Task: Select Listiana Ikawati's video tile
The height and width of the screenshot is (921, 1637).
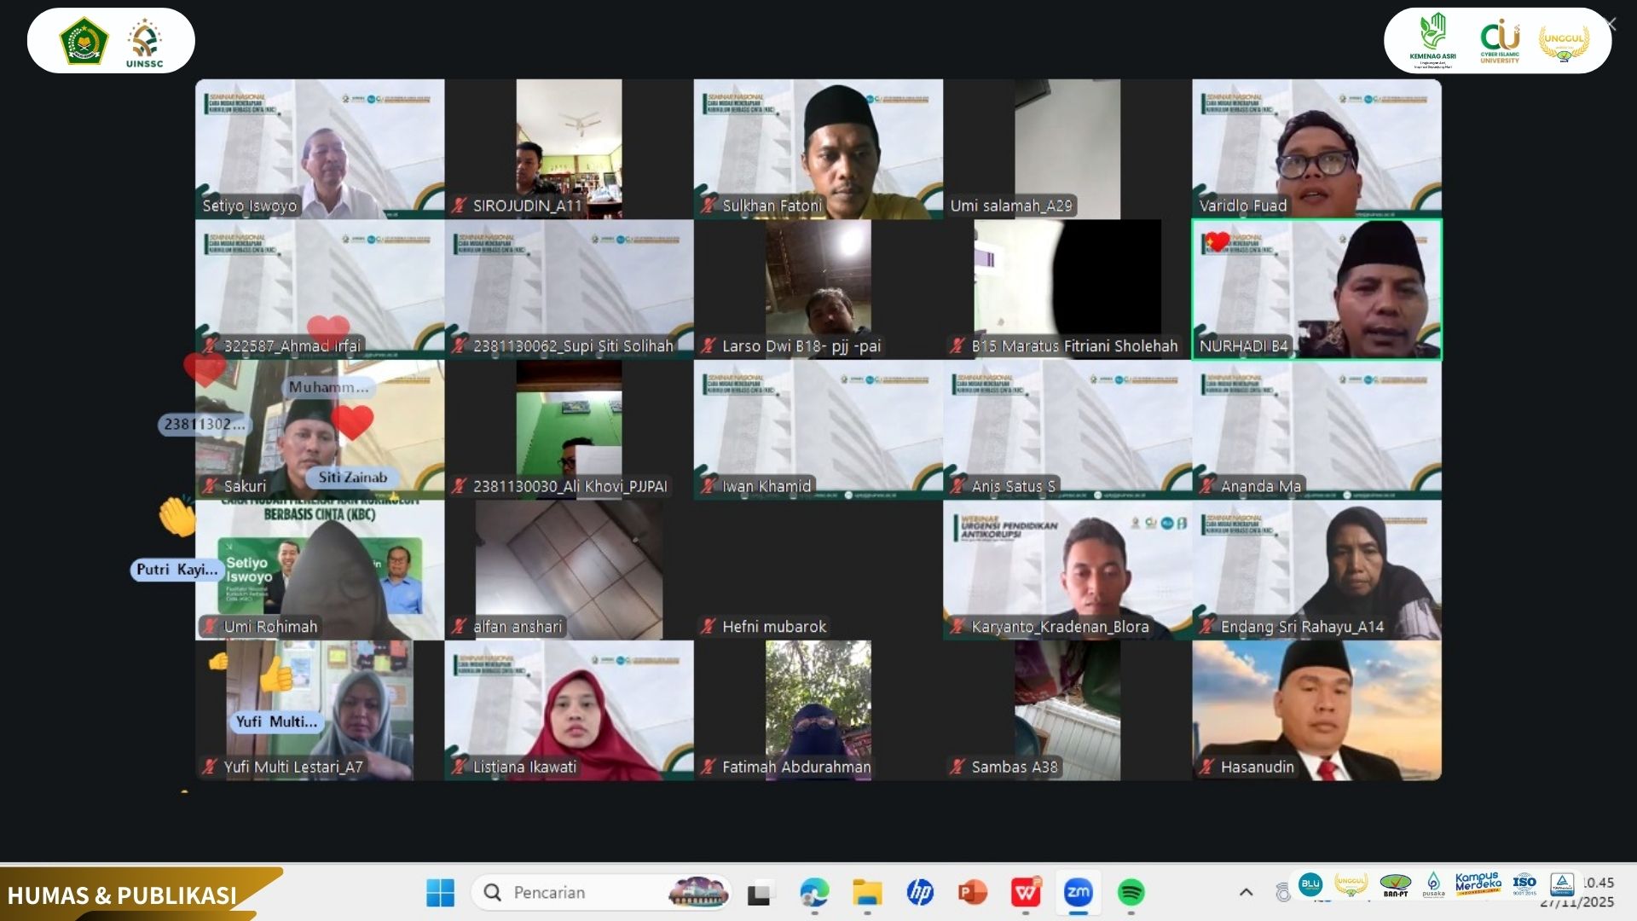Action: pyautogui.click(x=569, y=710)
